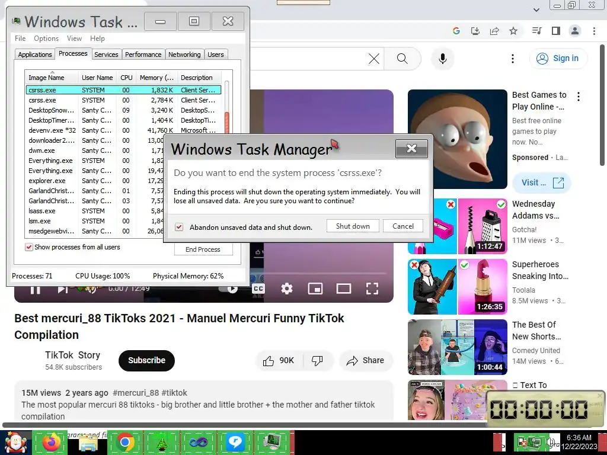Open the YouTube settings three-dot menu
607x455 pixels.
(x=513, y=59)
